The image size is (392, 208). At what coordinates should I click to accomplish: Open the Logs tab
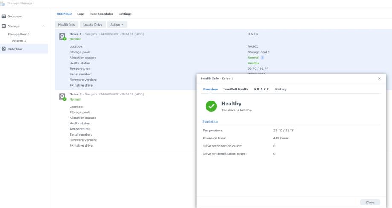81,14
